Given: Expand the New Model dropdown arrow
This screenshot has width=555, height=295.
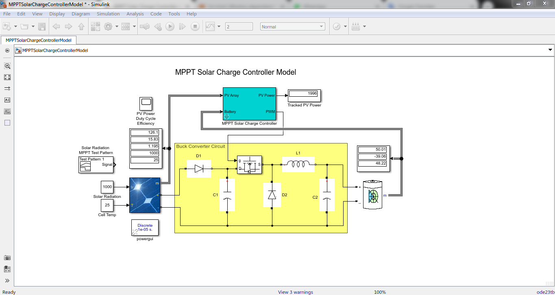Looking at the screenshot, I should tap(15, 27).
